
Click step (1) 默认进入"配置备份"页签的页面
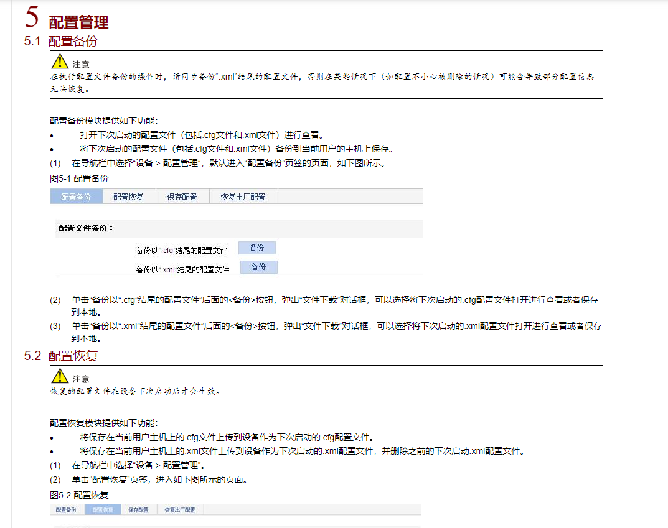[218, 164]
